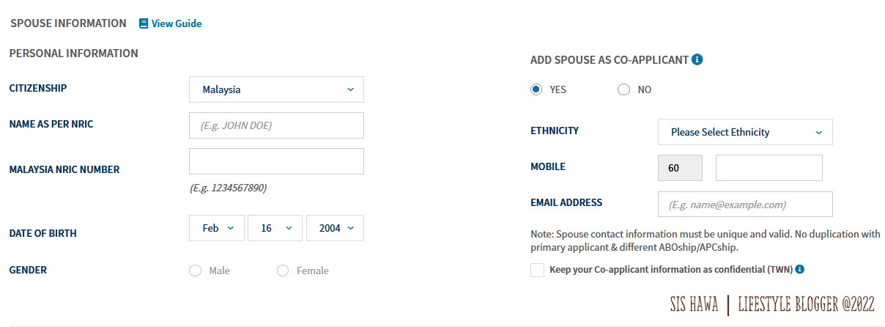Select NO for spouse as co-applicant
Image resolution: width=885 pixels, height=327 pixels.
[x=623, y=89]
